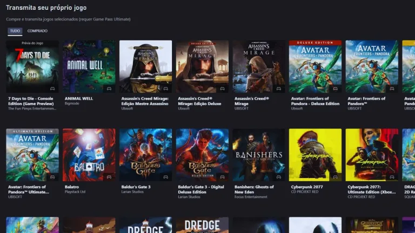
Task: Open the Quidditch Champions cover in bottom row
Action: (x=372, y=225)
